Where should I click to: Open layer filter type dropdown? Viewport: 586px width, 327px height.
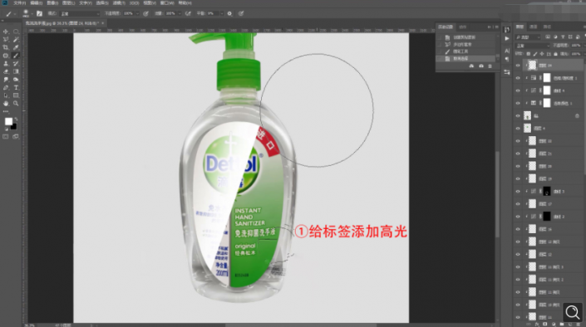click(x=528, y=37)
